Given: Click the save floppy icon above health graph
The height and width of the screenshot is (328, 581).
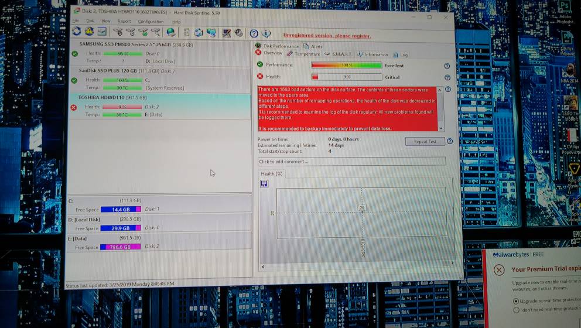Looking at the screenshot, I should point(264,184).
